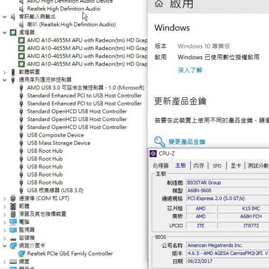Expand the mouse and pointing devices category

(5, 214)
